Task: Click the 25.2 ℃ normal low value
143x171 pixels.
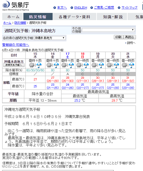Action: pos(80,100)
